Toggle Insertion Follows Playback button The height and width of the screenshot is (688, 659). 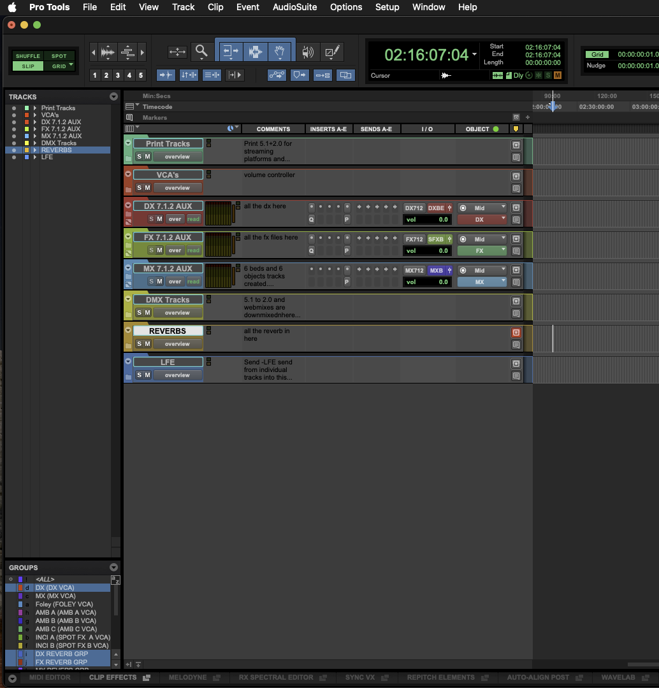tap(235, 75)
